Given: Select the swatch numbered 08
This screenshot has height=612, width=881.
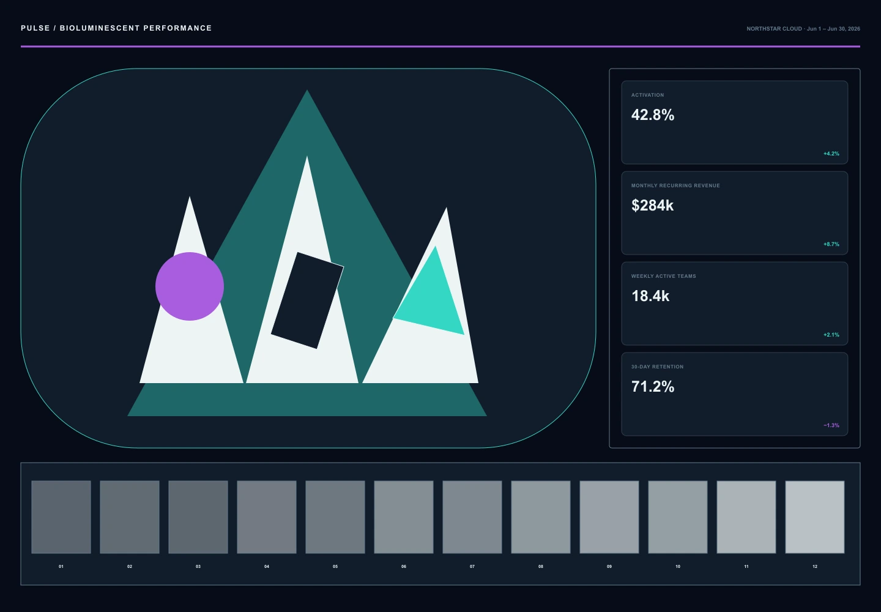Looking at the screenshot, I should (541, 517).
